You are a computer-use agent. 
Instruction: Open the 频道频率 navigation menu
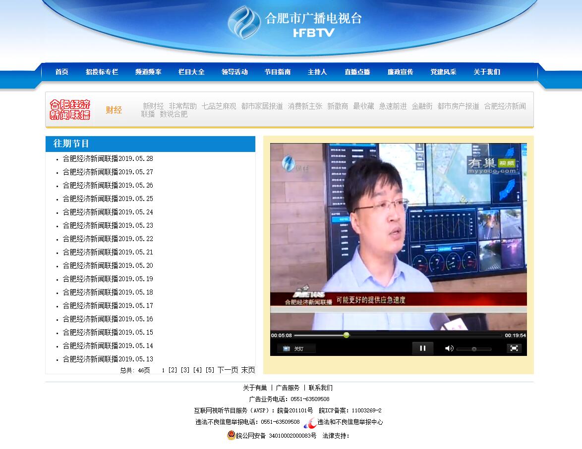tap(148, 72)
